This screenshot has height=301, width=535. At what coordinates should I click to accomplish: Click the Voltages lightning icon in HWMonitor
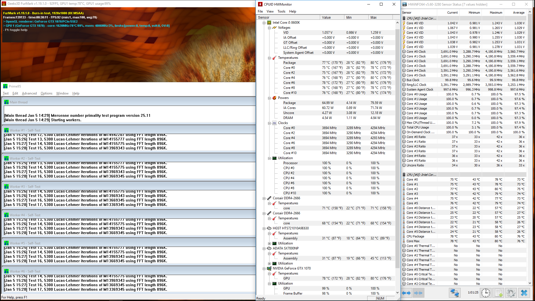point(274,28)
